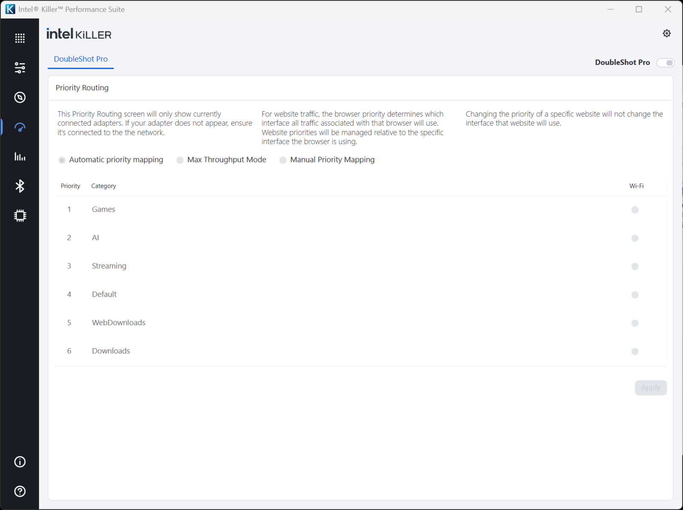Select Automatic priority mapping radio button
Image resolution: width=683 pixels, height=510 pixels.
tap(62, 160)
